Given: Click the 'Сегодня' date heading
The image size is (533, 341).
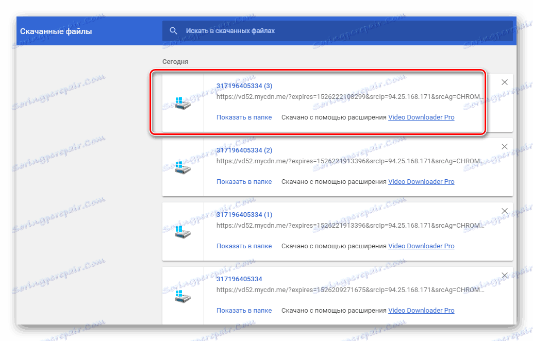Looking at the screenshot, I should click(x=175, y=62).
